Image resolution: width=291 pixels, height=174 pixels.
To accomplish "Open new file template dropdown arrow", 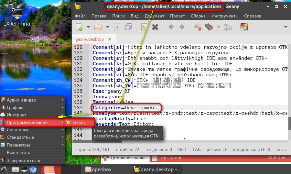I will coord(88,27).
